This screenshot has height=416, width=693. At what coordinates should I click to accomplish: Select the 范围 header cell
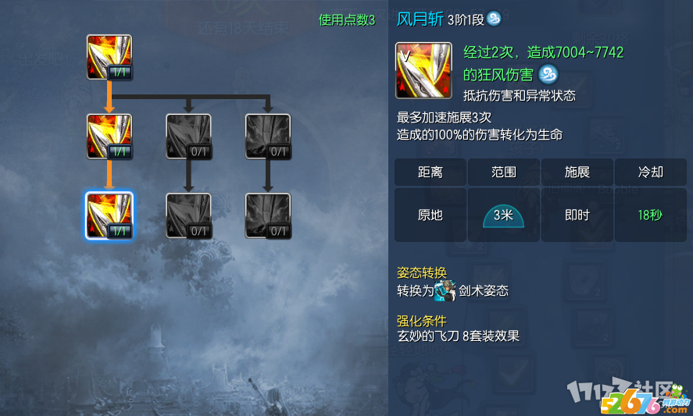(503, 172)
